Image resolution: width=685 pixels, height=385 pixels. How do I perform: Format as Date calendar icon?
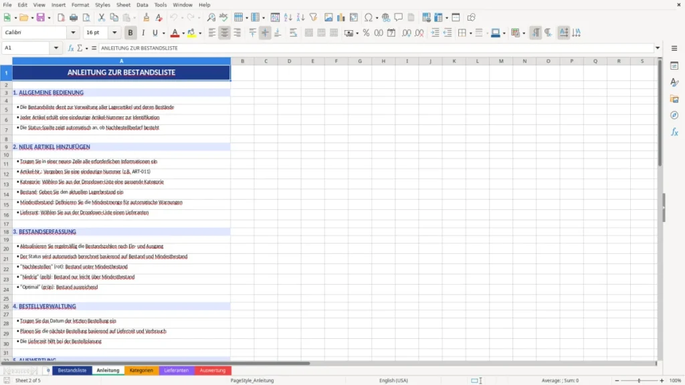click(391, 33)
